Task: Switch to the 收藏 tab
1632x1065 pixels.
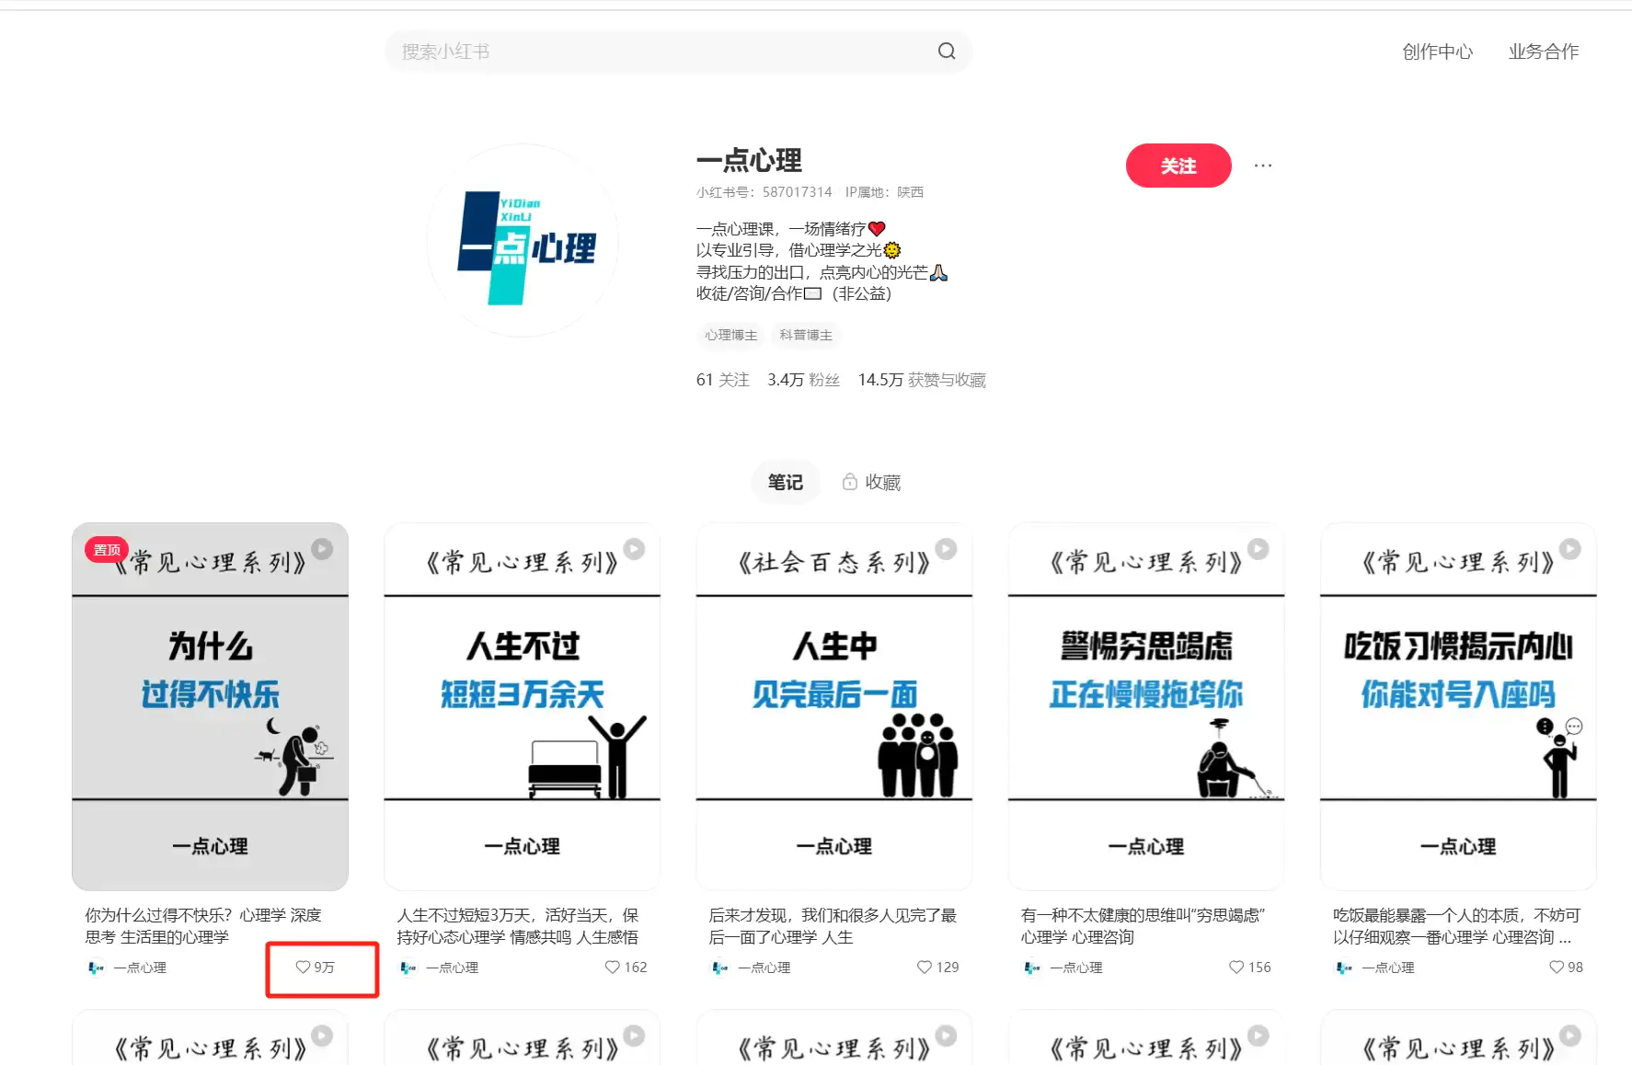Action: (x=880, y=481)
